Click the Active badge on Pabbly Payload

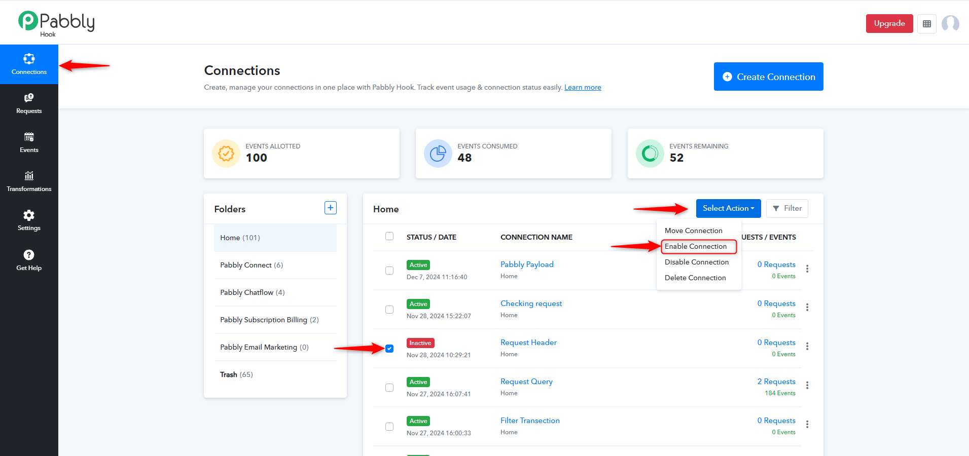[x=418, y=265]
